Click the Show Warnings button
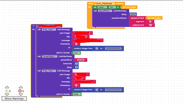Image resolution: width=183 pixels, height=103 pixels. 14,98
